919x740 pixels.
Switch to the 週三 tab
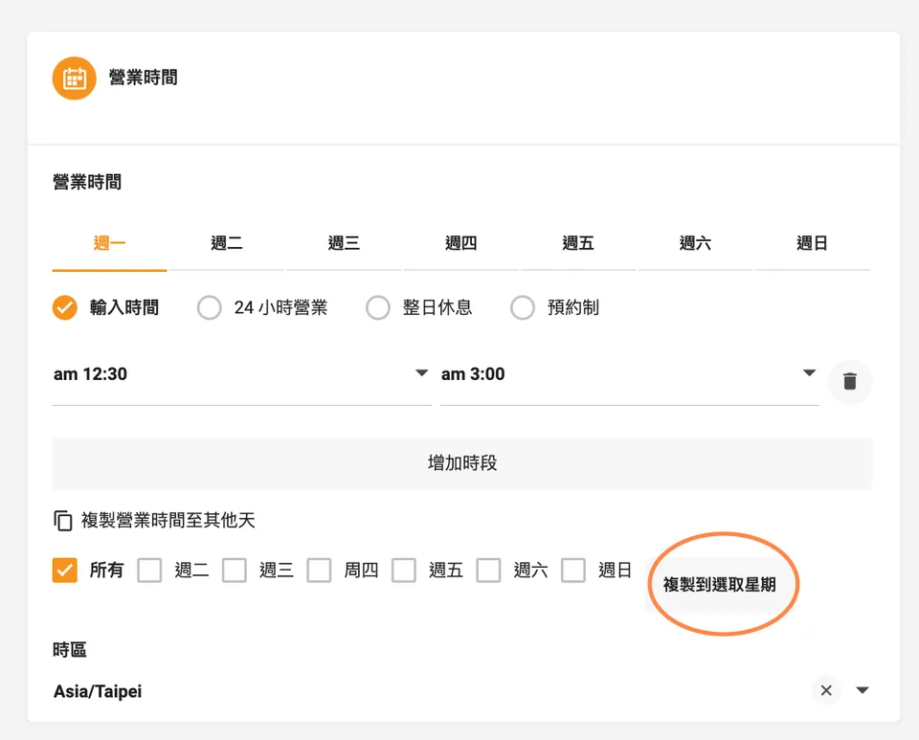point(344,243)
